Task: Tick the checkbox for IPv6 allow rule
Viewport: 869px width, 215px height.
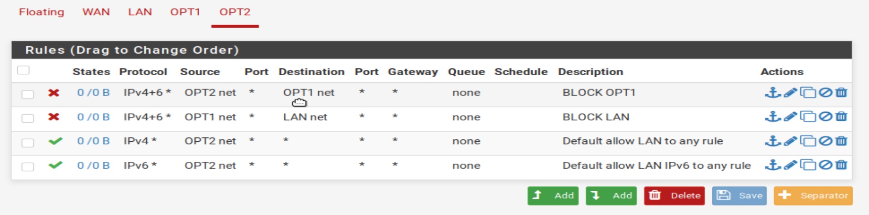Action: click(28, 166)
